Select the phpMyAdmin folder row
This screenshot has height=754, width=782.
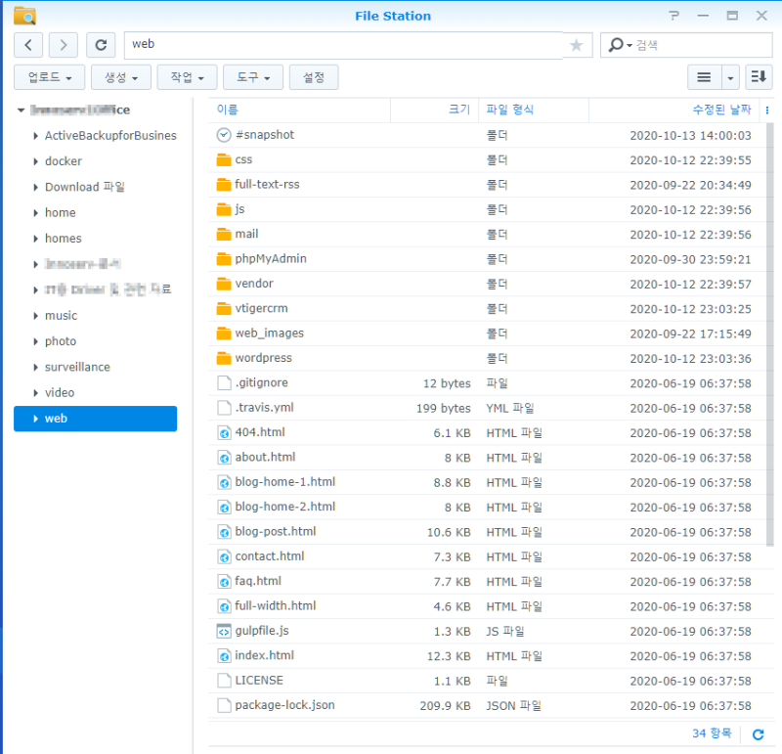487,259
